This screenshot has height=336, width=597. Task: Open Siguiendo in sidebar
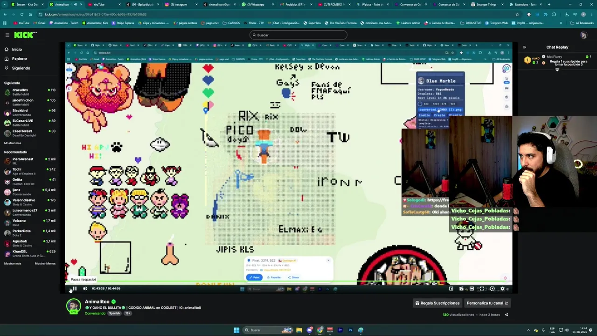click(21, 68)
